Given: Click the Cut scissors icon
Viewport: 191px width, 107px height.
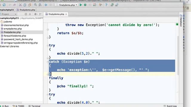Looking at the screenshot, I should (x=20, y=5).
